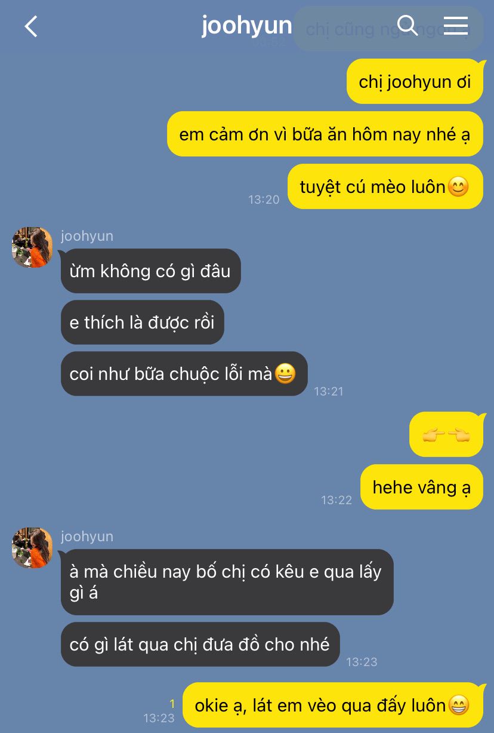This screenshot has width=494, height=733.
Task: Select the 'chị joohyun ơi' message bubble
Action: (415, 82)
